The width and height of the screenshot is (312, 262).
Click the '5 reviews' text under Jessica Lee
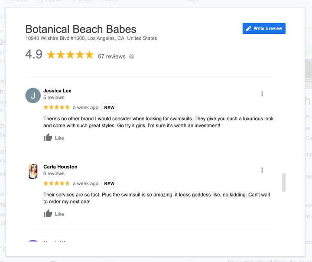[x=54, y=98]
